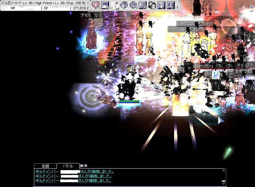
Task: Switch to the 会話 chat tab
Action: pos(45,166)
